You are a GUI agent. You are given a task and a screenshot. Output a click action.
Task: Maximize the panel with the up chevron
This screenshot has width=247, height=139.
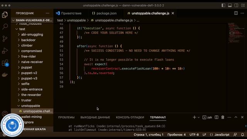click(236, 117)
